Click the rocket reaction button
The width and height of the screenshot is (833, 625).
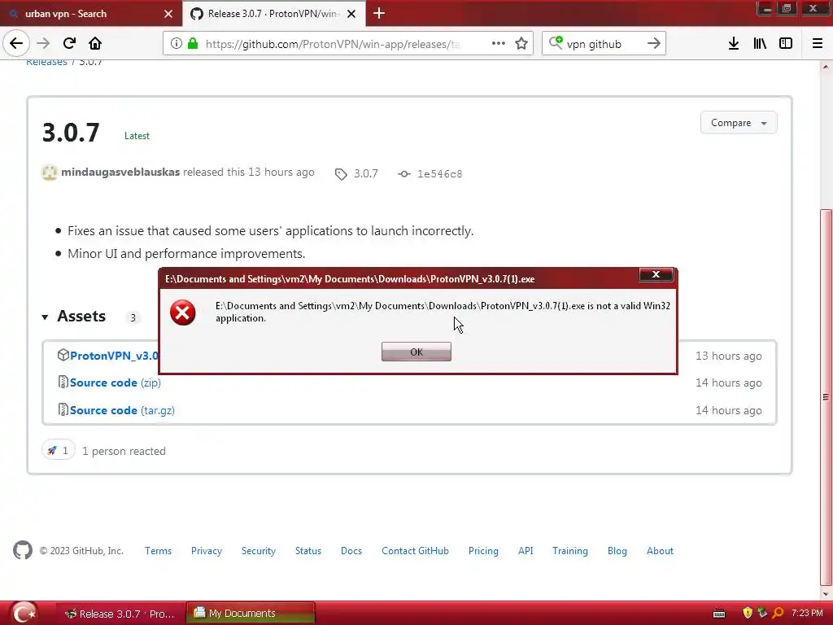(59, 451)
